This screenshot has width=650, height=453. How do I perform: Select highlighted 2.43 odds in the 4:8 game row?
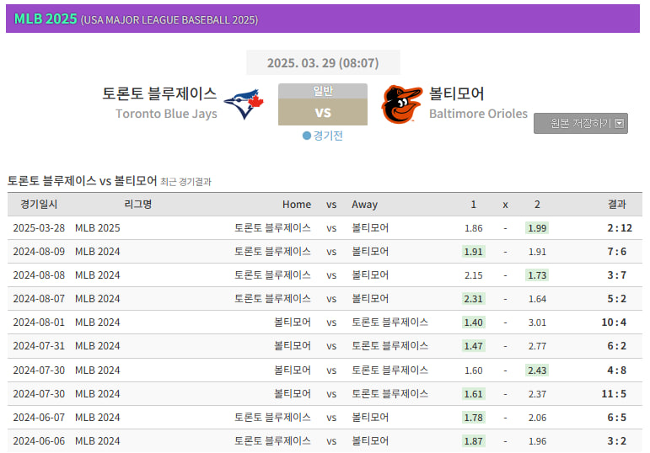[537, 370]
